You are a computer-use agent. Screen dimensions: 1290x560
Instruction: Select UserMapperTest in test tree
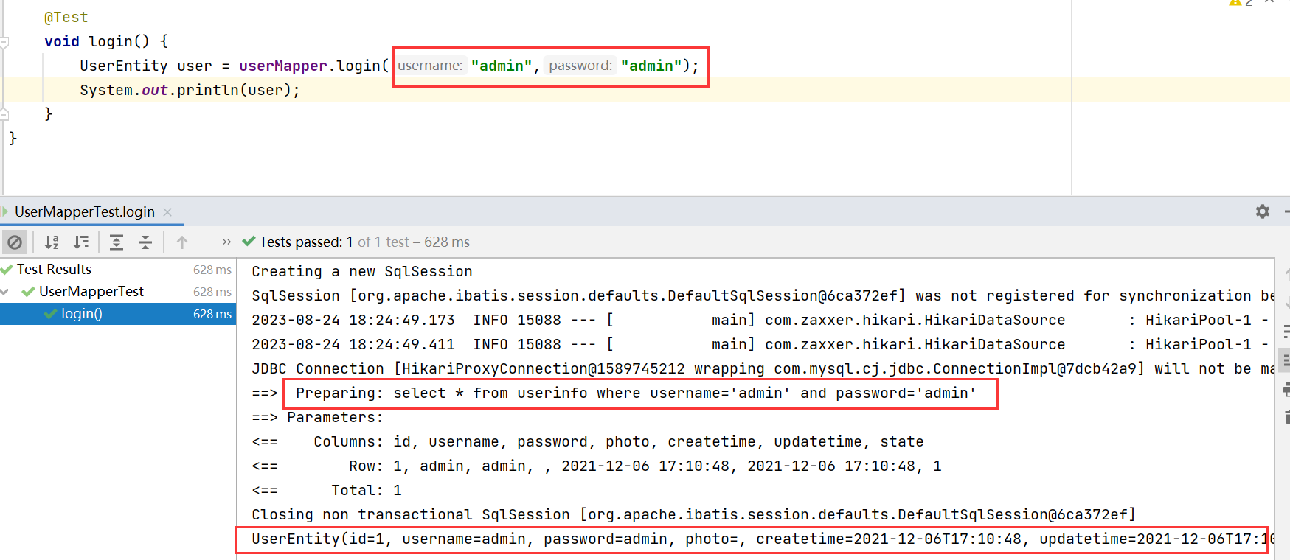pyautogui.click(x=91, y=292)
